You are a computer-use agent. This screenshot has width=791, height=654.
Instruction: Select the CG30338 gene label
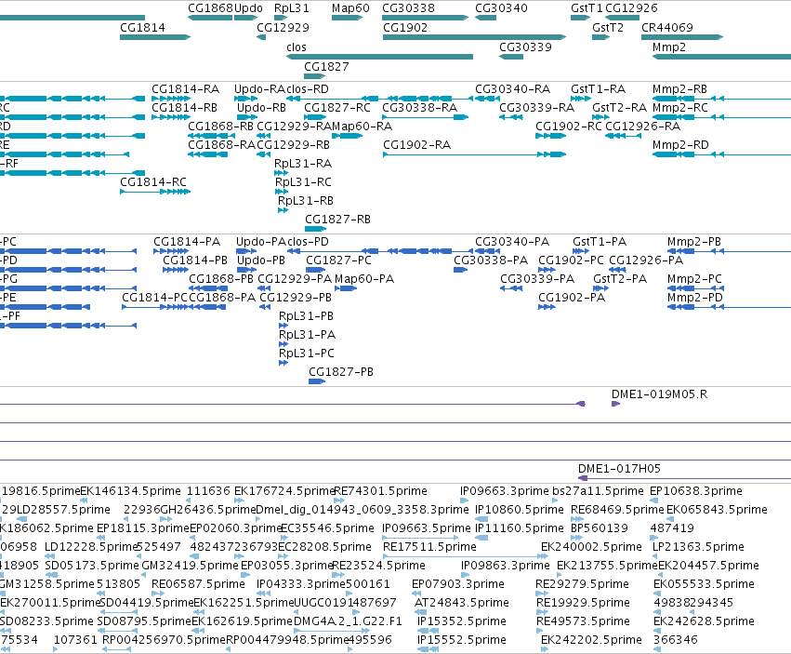point(408,8)
